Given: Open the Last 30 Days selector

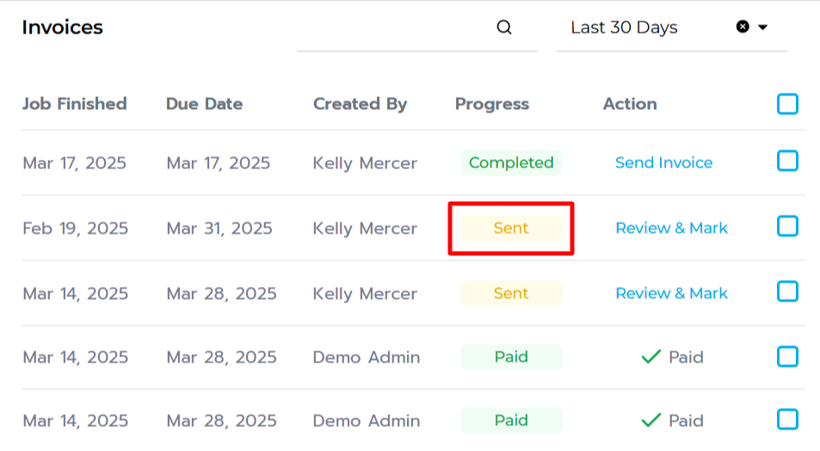Looking at the screenshot, I should click(671, 27).
